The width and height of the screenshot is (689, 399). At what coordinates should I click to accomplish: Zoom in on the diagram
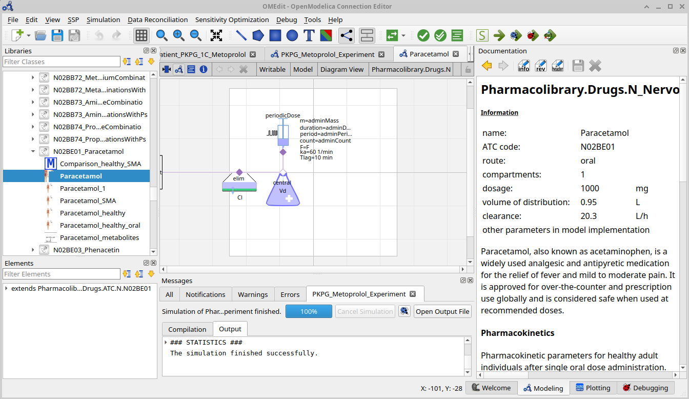pyautogui.click(x=179, y=35)
